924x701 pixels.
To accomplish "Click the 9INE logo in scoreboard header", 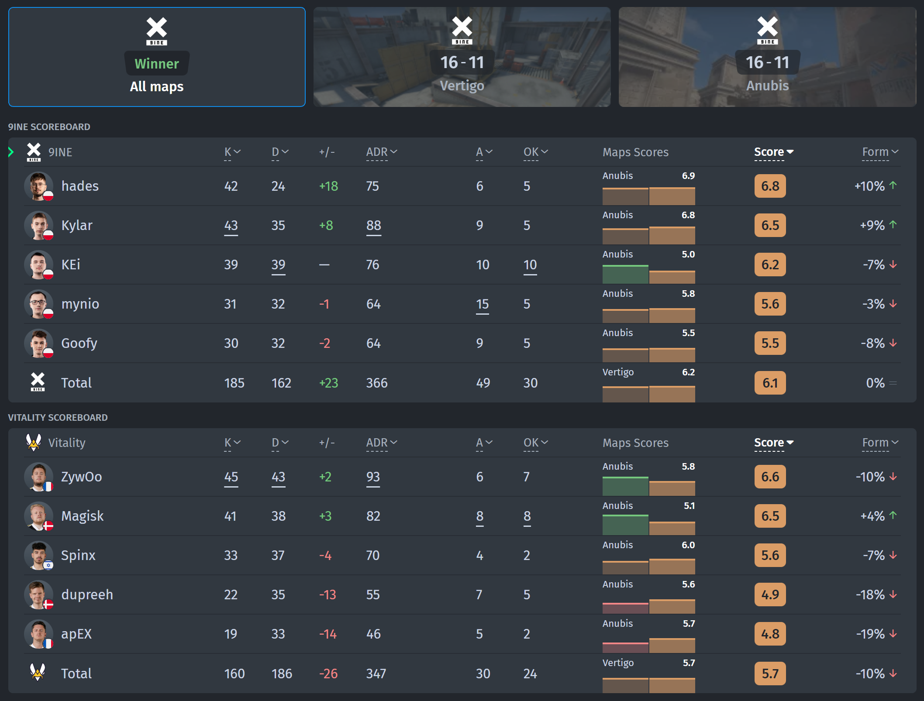I will coord(34,152).
